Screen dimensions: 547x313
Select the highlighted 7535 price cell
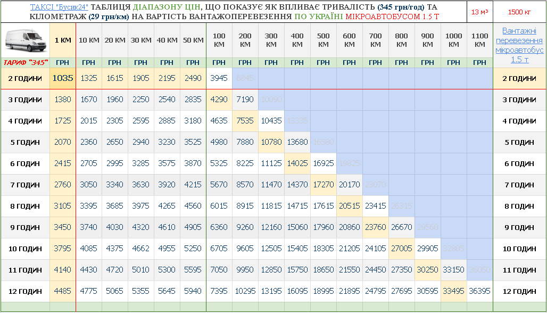tap(245, 121)
